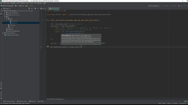Click the Structure vertical side tab

(x=1, y=95)
